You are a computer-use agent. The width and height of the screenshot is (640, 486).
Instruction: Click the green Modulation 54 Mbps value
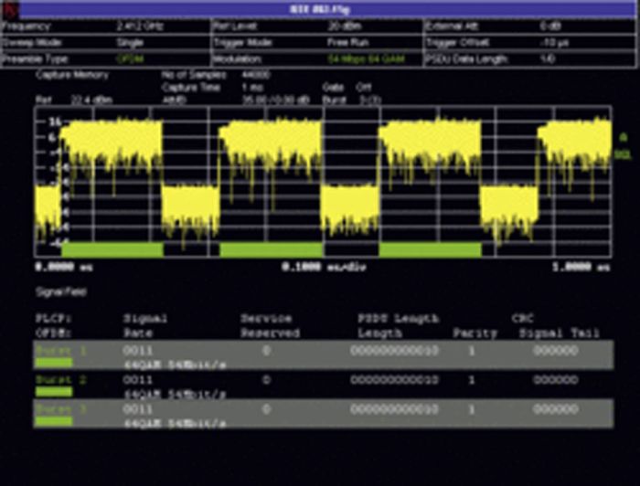pos(366,59)
